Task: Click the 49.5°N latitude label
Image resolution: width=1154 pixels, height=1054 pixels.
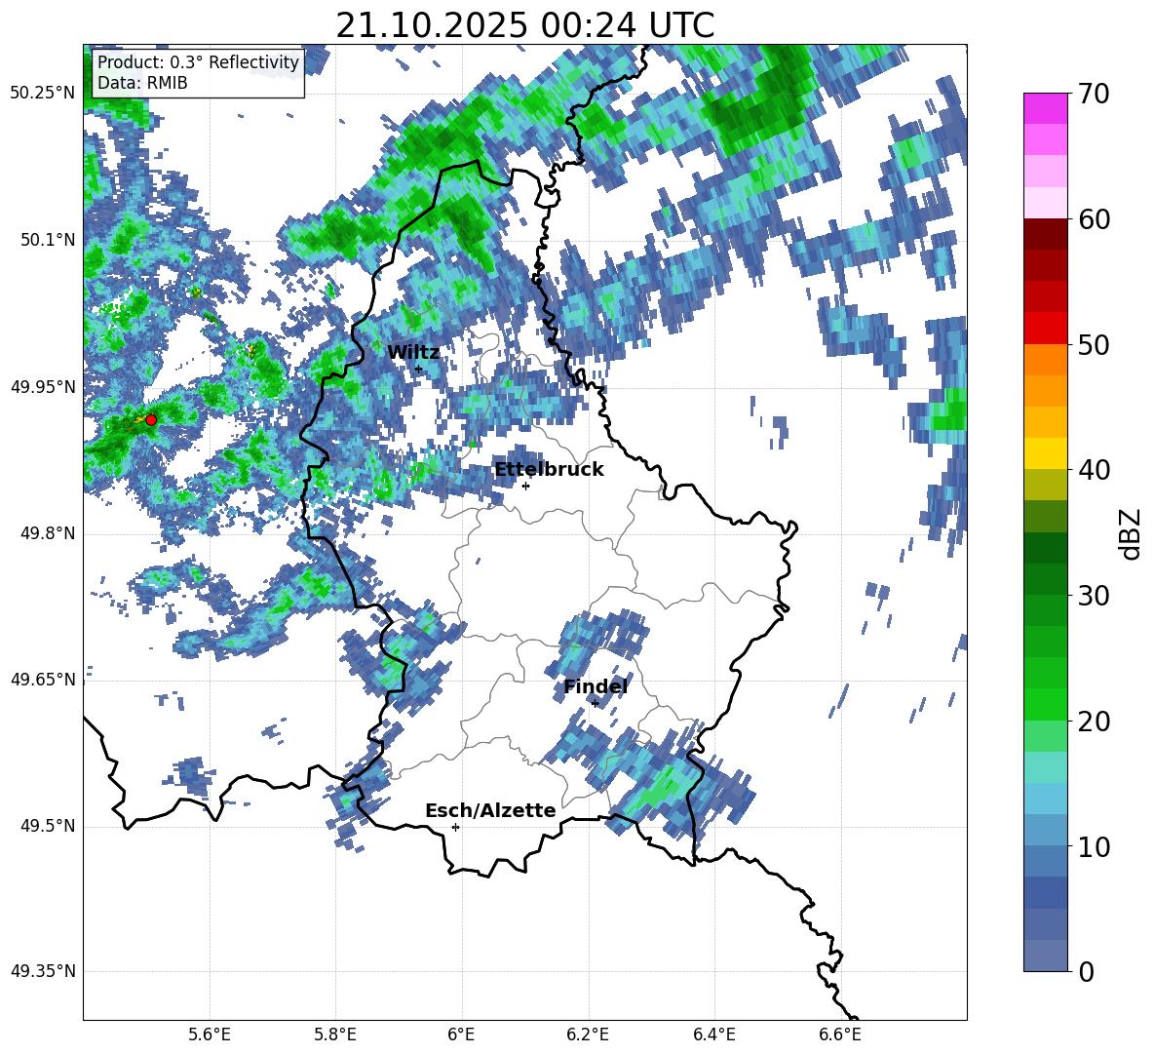Action: 49,826
